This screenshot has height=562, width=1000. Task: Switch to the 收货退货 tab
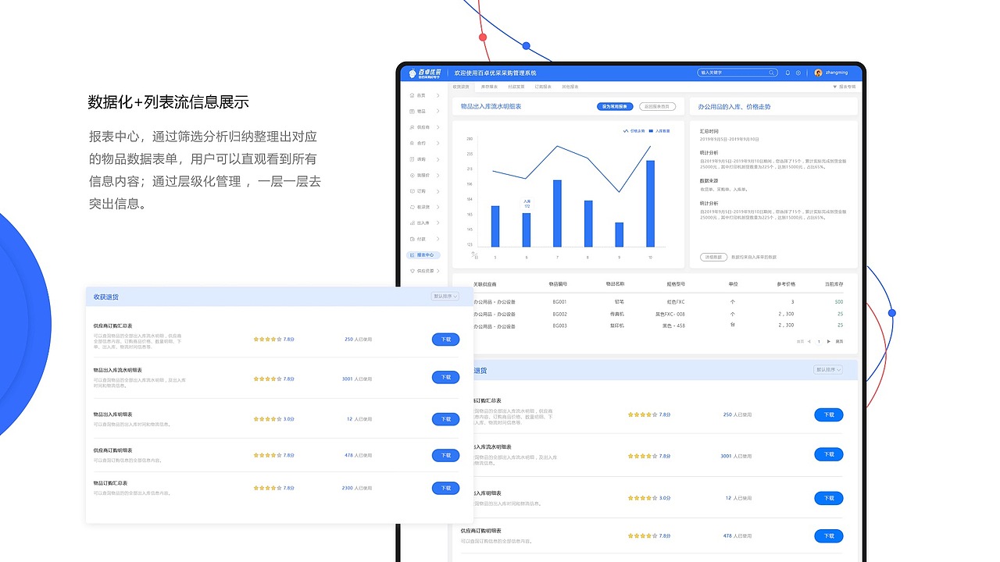[461, 87]
